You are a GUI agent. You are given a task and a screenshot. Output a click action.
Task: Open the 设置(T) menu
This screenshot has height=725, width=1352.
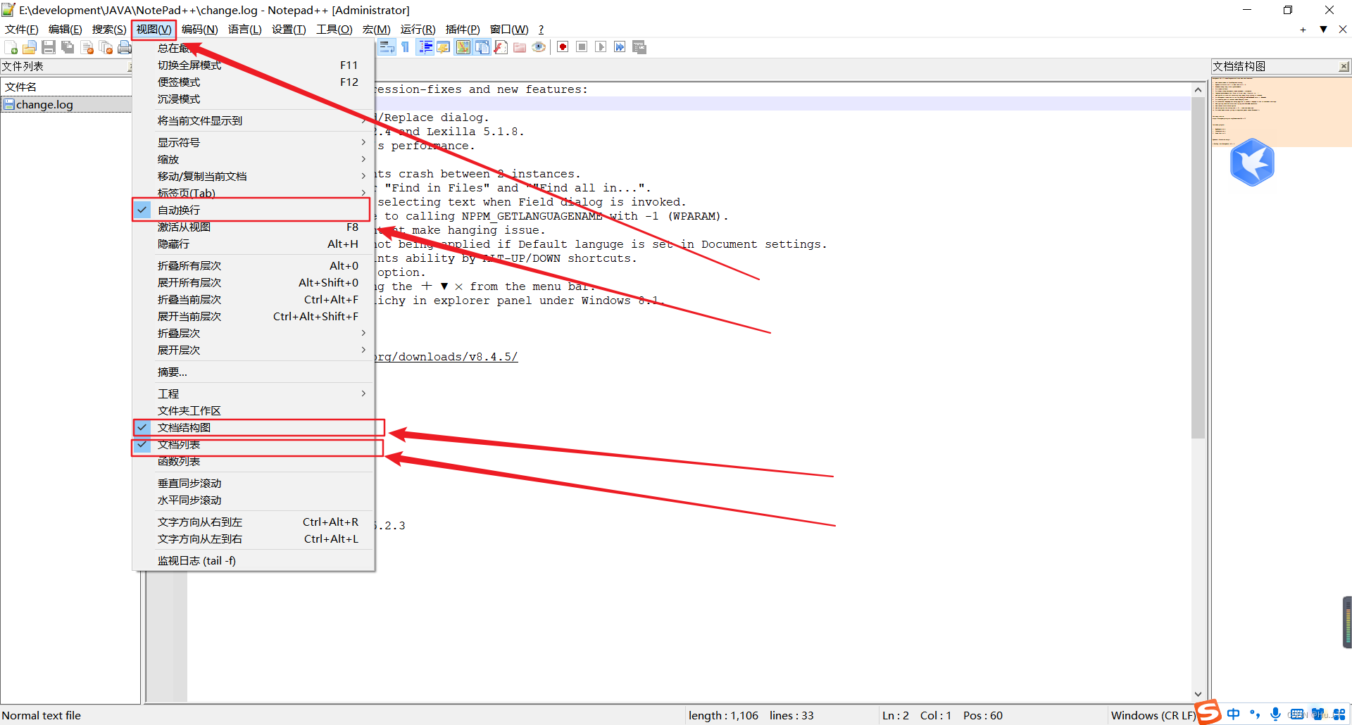pyautogui.click(x=289, y=29)
